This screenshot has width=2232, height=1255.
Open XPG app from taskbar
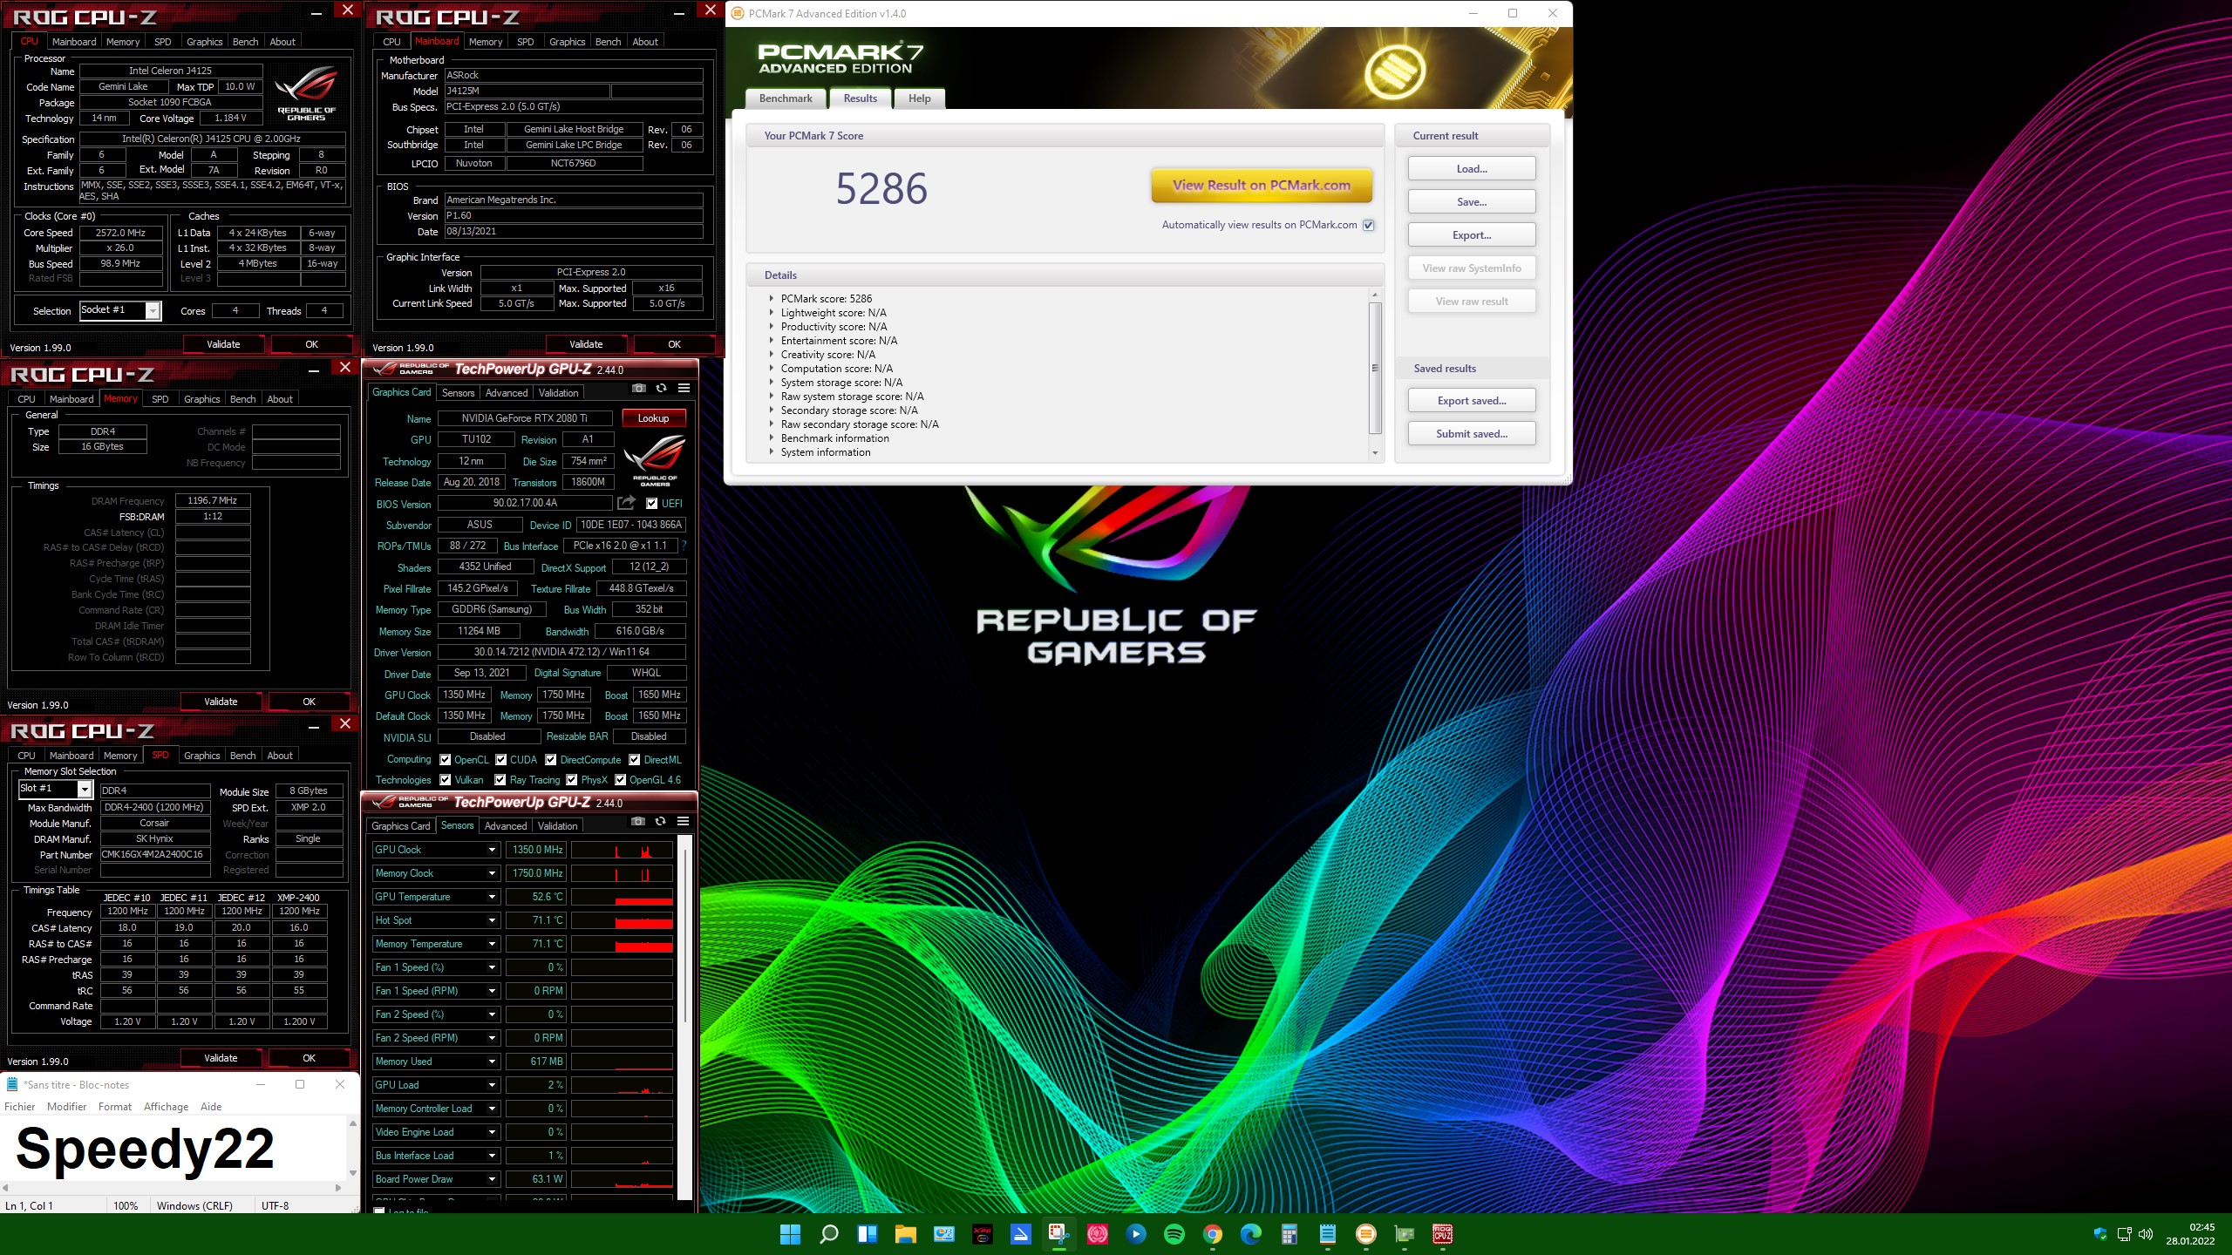(x=982, y=1234)
